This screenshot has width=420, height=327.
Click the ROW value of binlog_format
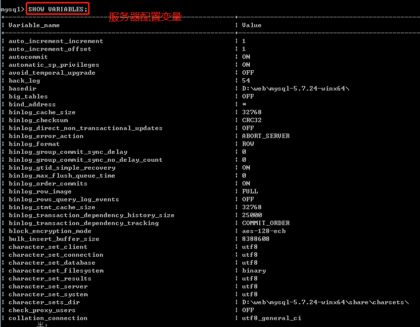pyautogui.click(x=248, y=144)
